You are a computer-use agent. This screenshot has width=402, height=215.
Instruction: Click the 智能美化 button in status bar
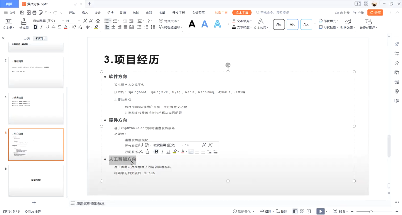244,211
